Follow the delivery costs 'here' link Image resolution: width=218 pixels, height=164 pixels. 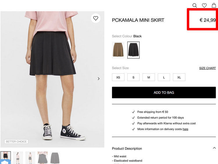185,129
